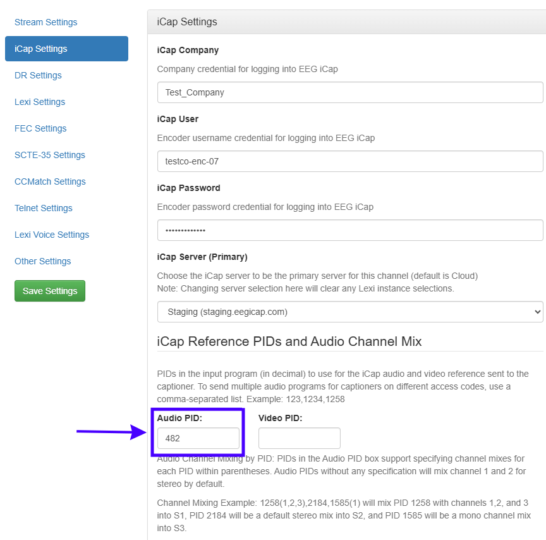Focus the iCap Company text field
The width and height of the screenshot is (546, 540).
(x=350, y=92)
